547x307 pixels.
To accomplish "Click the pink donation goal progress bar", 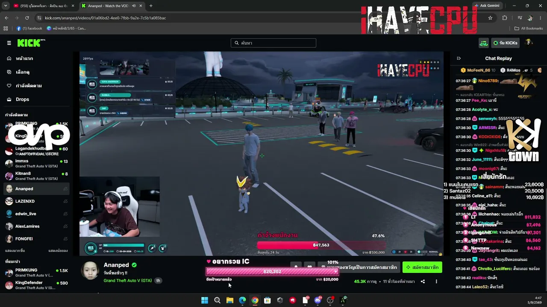I will click(272, 272).
